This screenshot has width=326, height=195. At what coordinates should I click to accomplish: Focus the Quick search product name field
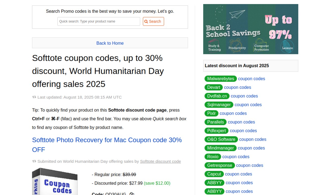click(99, 21)
